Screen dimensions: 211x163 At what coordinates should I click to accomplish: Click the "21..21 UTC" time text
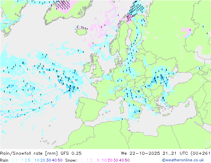pos(175,153)
